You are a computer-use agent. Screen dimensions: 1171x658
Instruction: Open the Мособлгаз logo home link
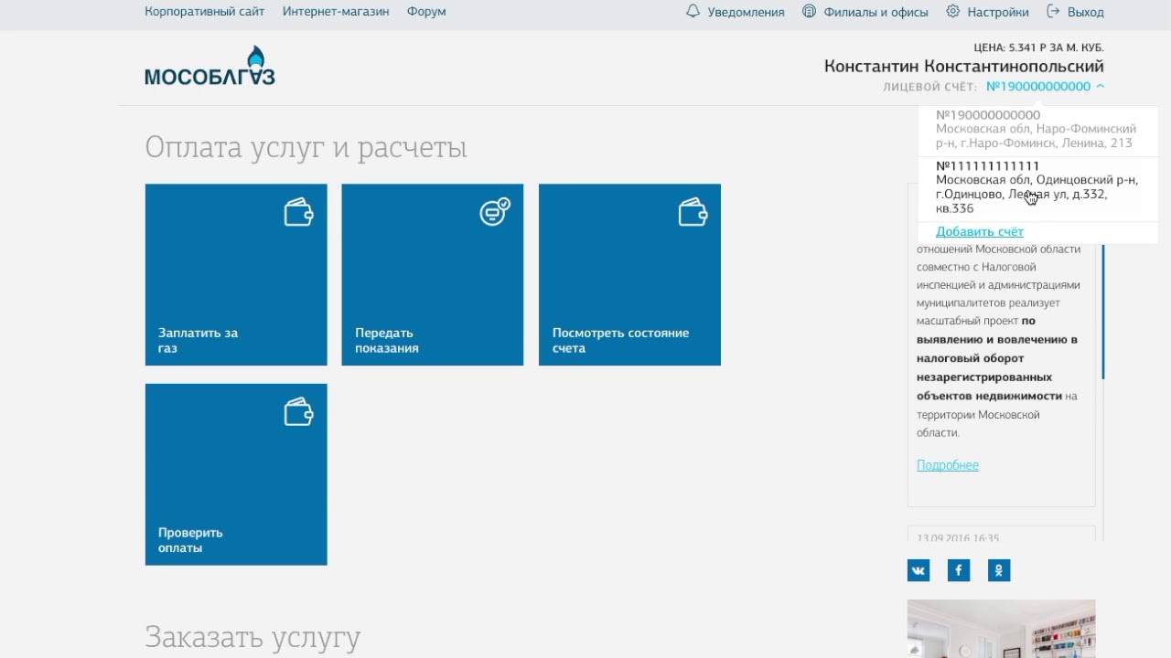coord(209,67)
